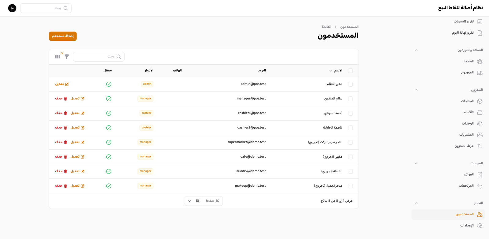489x239 pixels.
Task: Click المستخدمون breadcrumb link
Action: tap(349, 27)
